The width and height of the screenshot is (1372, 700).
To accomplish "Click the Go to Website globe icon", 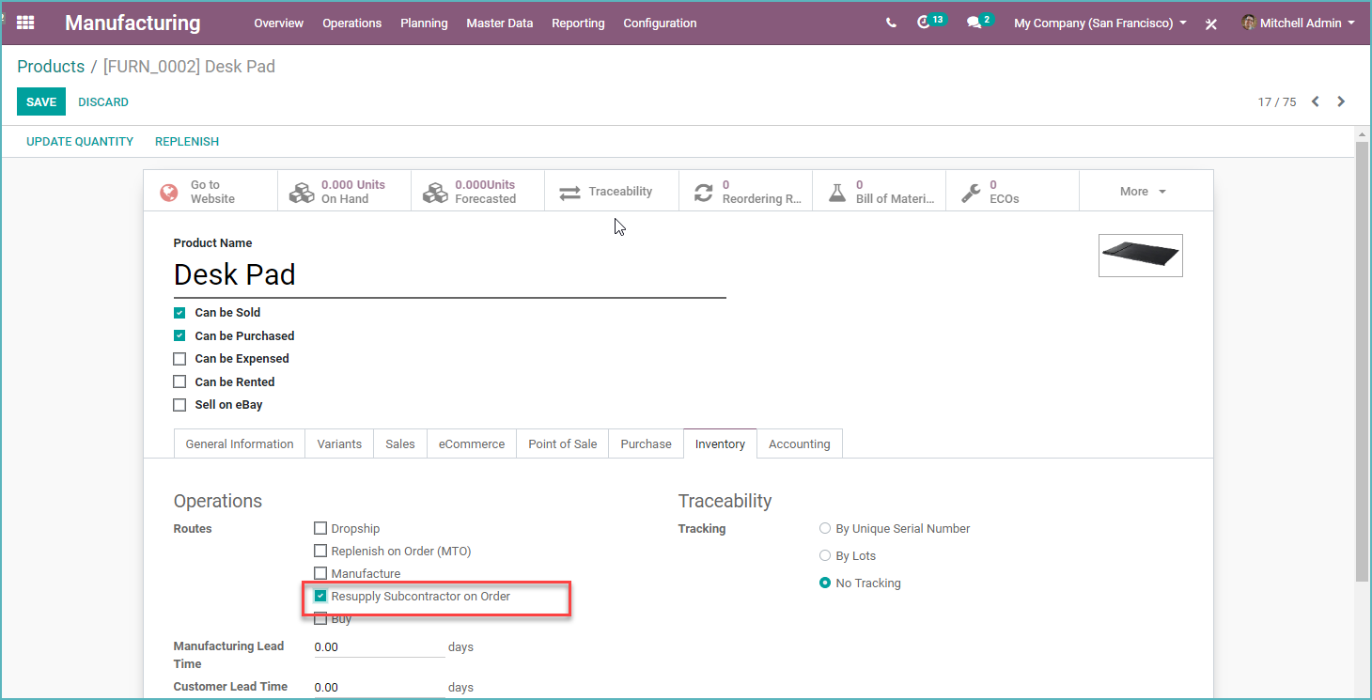I will point(209,190).
